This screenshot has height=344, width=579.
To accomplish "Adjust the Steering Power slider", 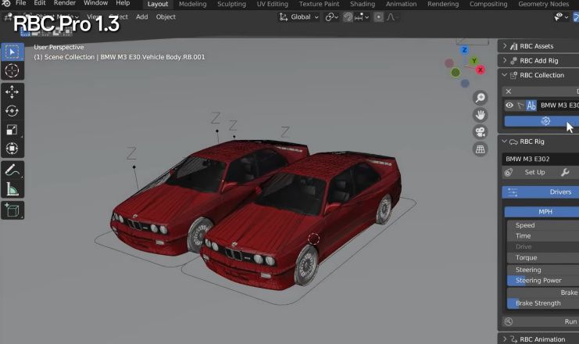I will [x=542, y=281].
